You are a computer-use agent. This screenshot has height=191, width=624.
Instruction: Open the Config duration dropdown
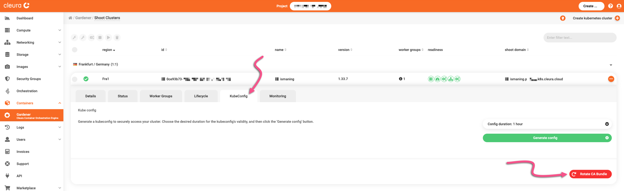tap(547, 124)
